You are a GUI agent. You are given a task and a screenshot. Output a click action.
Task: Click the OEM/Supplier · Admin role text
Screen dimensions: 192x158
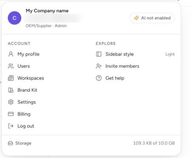[46, 26]
